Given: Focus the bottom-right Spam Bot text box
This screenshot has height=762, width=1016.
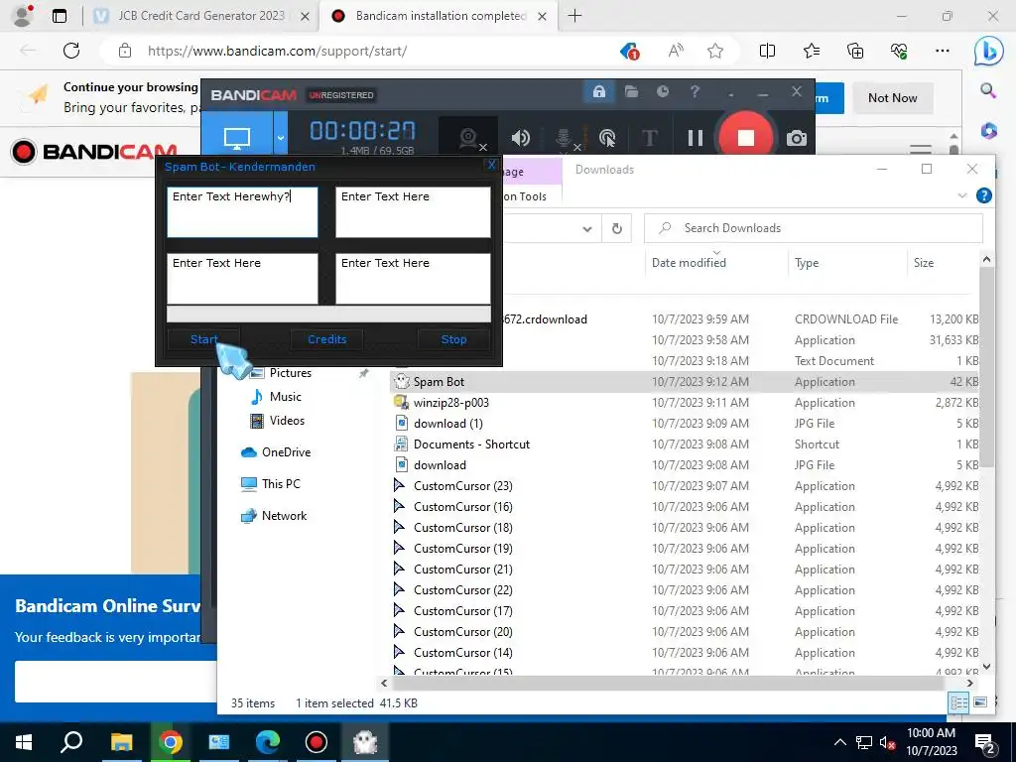Looking at the screenshot, I should (x=413, y=279).
